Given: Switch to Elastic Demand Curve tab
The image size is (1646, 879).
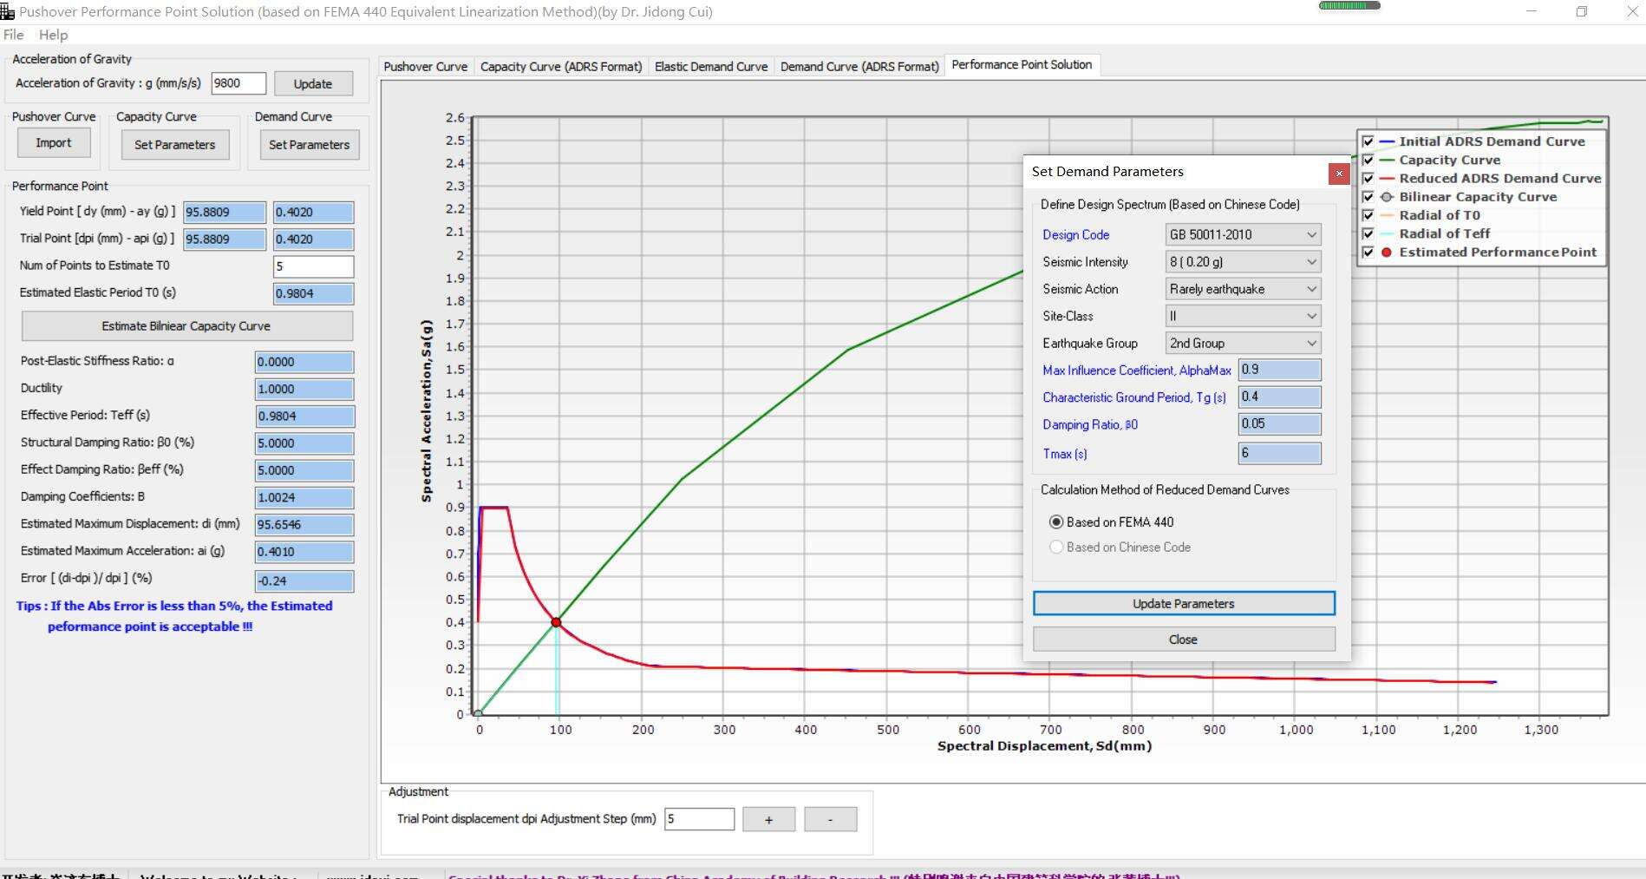Looking at the screenshot, I should [710, 67].
